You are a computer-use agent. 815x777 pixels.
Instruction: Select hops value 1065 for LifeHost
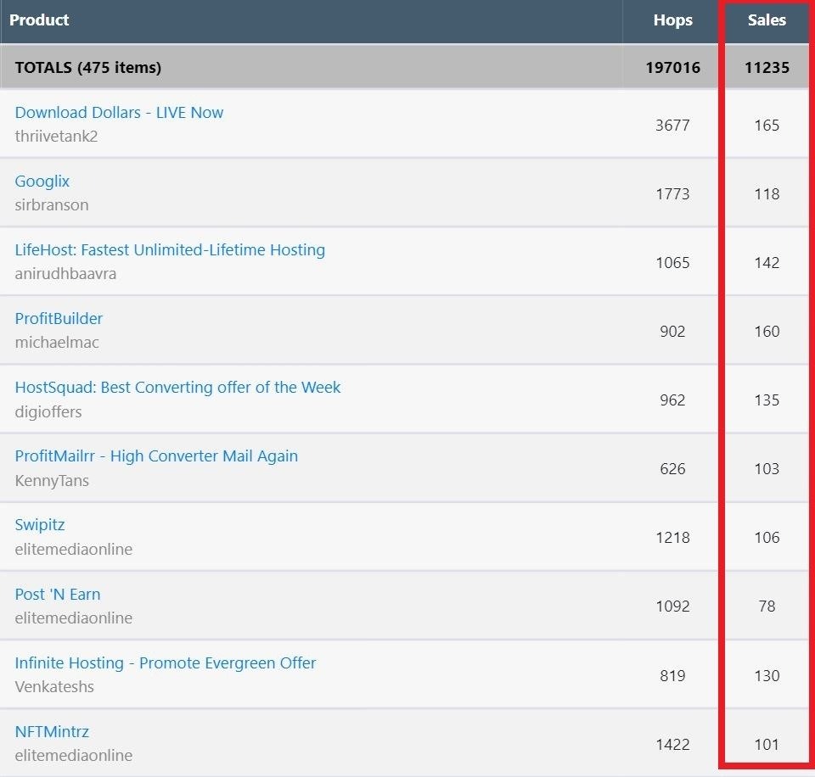pos(672,262)
